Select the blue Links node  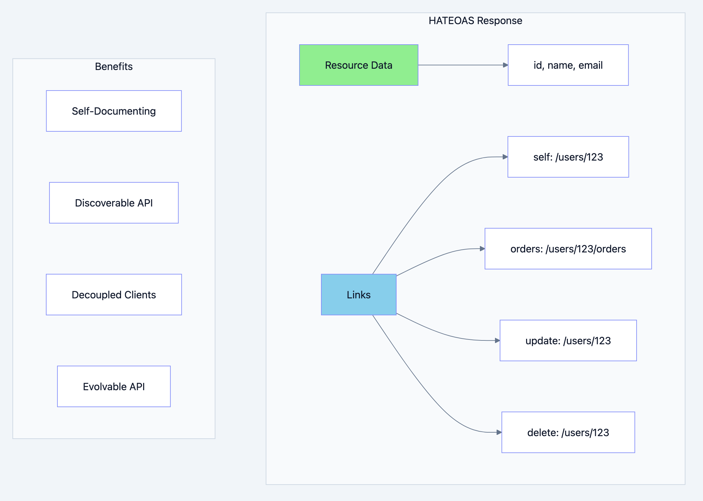(x=359, y=294)
